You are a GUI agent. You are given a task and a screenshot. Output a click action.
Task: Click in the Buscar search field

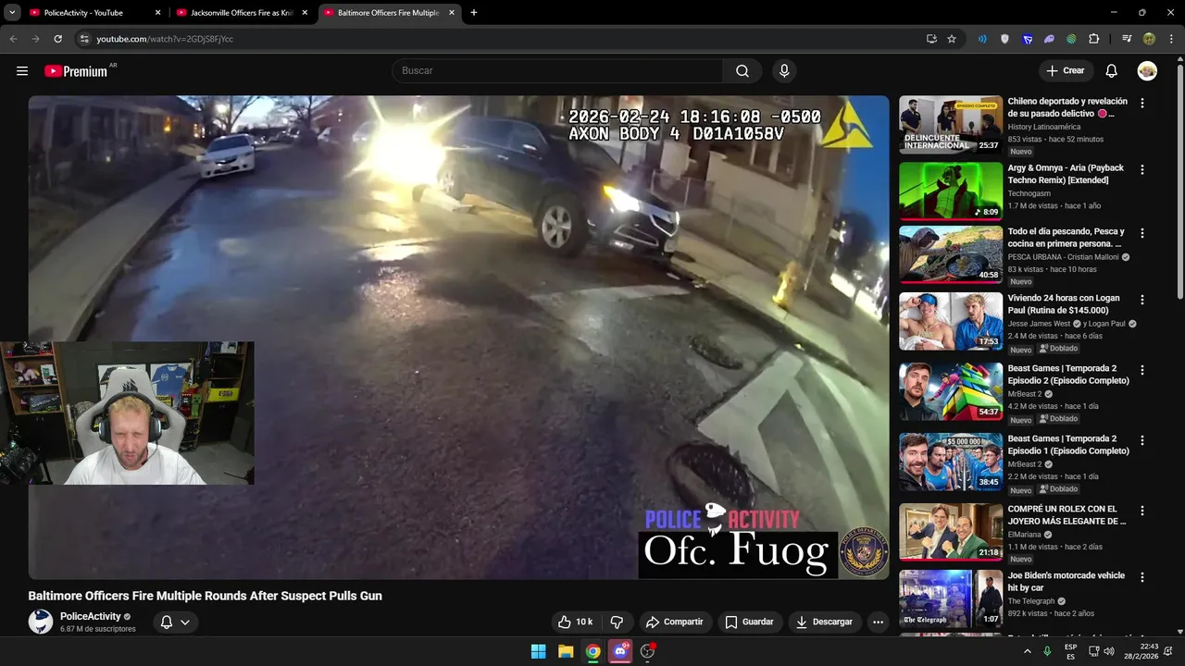[557, 71]
